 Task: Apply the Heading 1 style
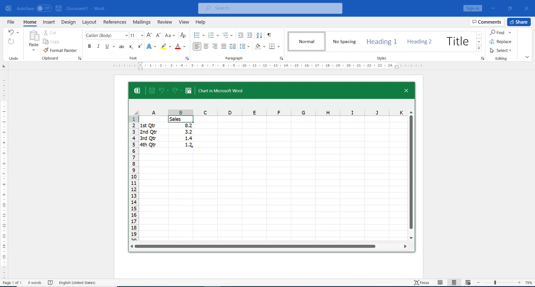[382, 41]
